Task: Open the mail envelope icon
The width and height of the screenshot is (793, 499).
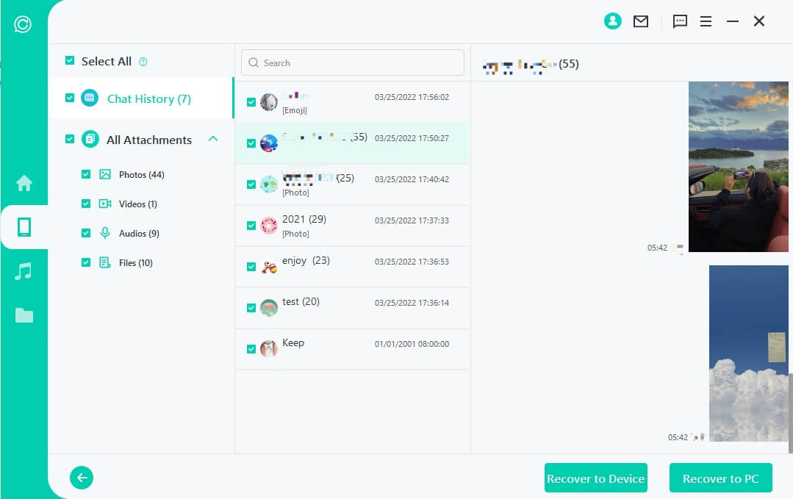Action: click(x=641, y=21)
